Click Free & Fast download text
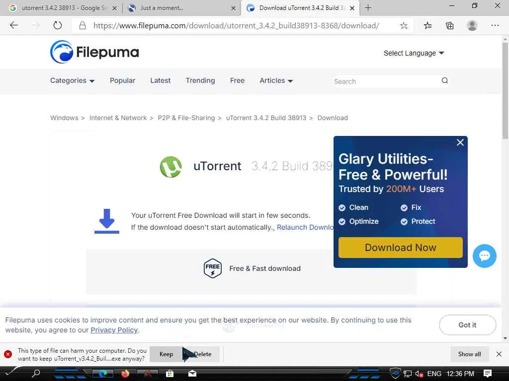The height and width of the screenshot is (381, 509). tap(265, 268)
